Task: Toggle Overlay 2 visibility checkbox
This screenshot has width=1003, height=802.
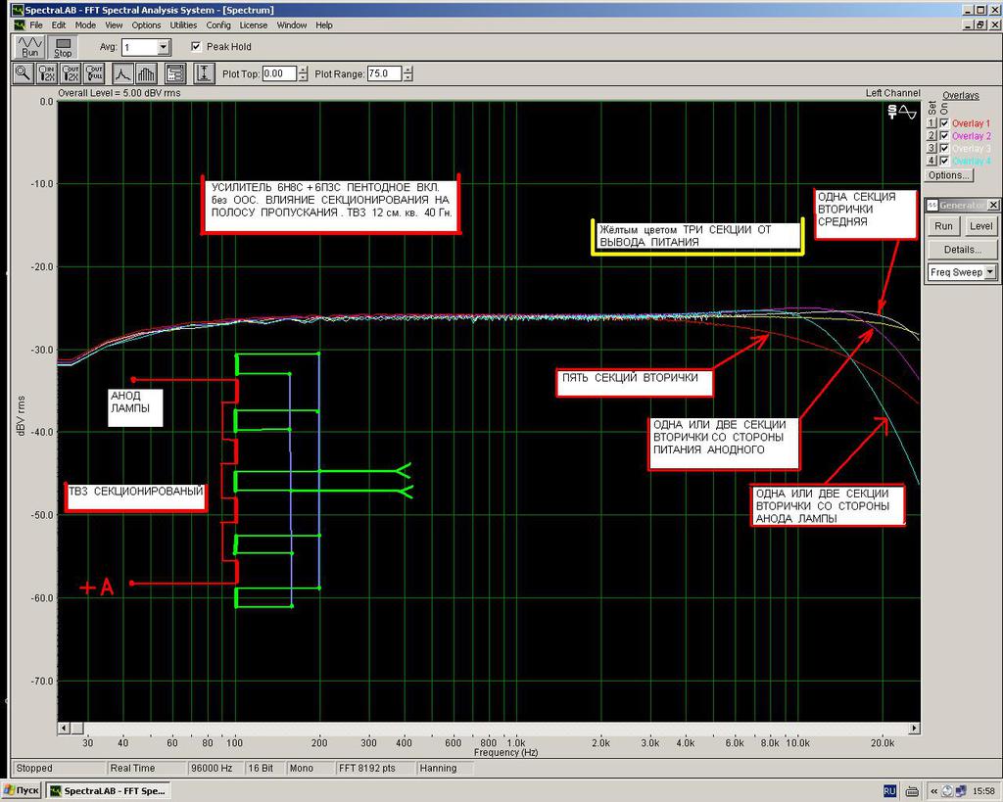Action: [x=944, y=135]
